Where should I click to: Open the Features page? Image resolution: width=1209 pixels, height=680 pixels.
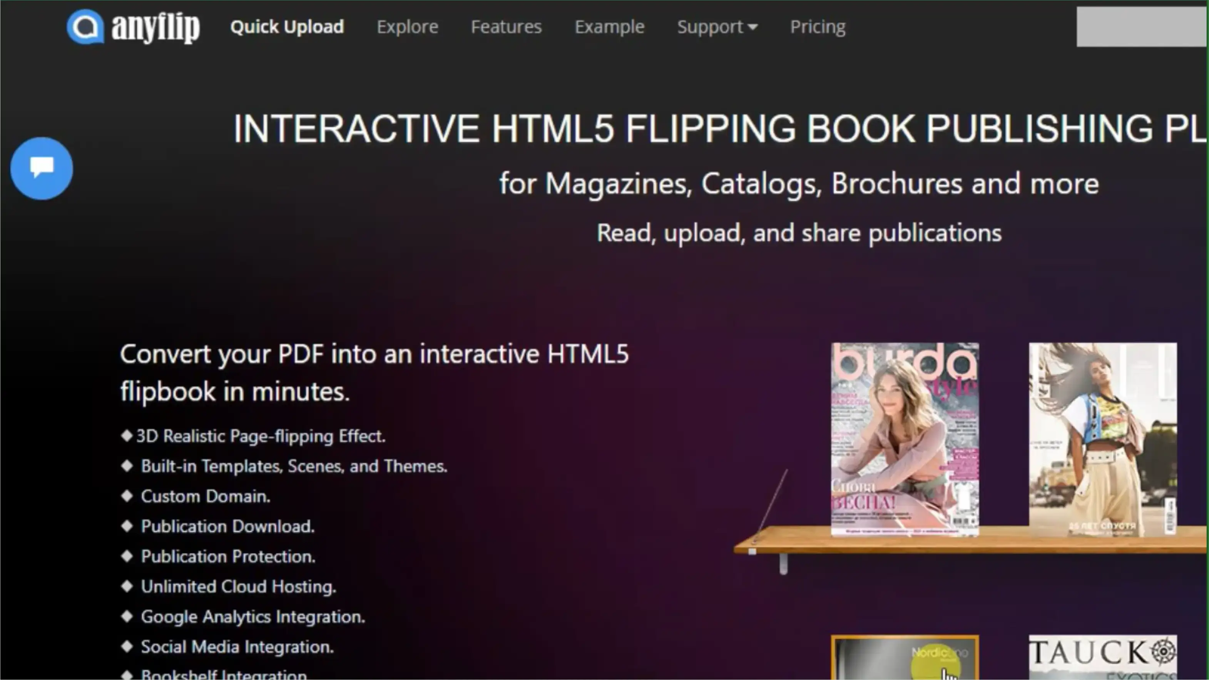pyautogui.click(x=507, y=27)
